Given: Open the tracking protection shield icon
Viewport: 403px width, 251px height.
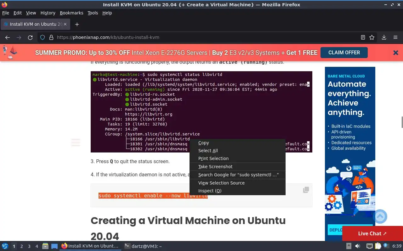Looking at the screenshot, I should click(x=43, y=37).
